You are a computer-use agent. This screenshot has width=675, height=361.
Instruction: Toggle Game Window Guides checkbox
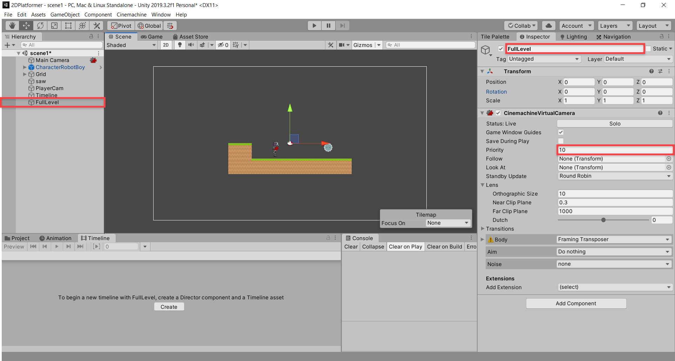[561, 132]
